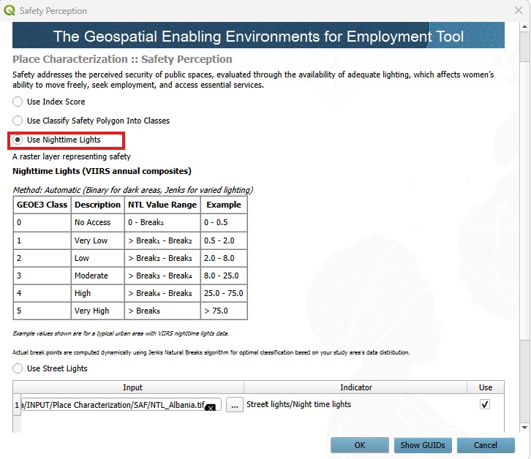Click the 'No Access' description cell
Viewport: 531px width, 459px height.
click(x=97, y=222)
